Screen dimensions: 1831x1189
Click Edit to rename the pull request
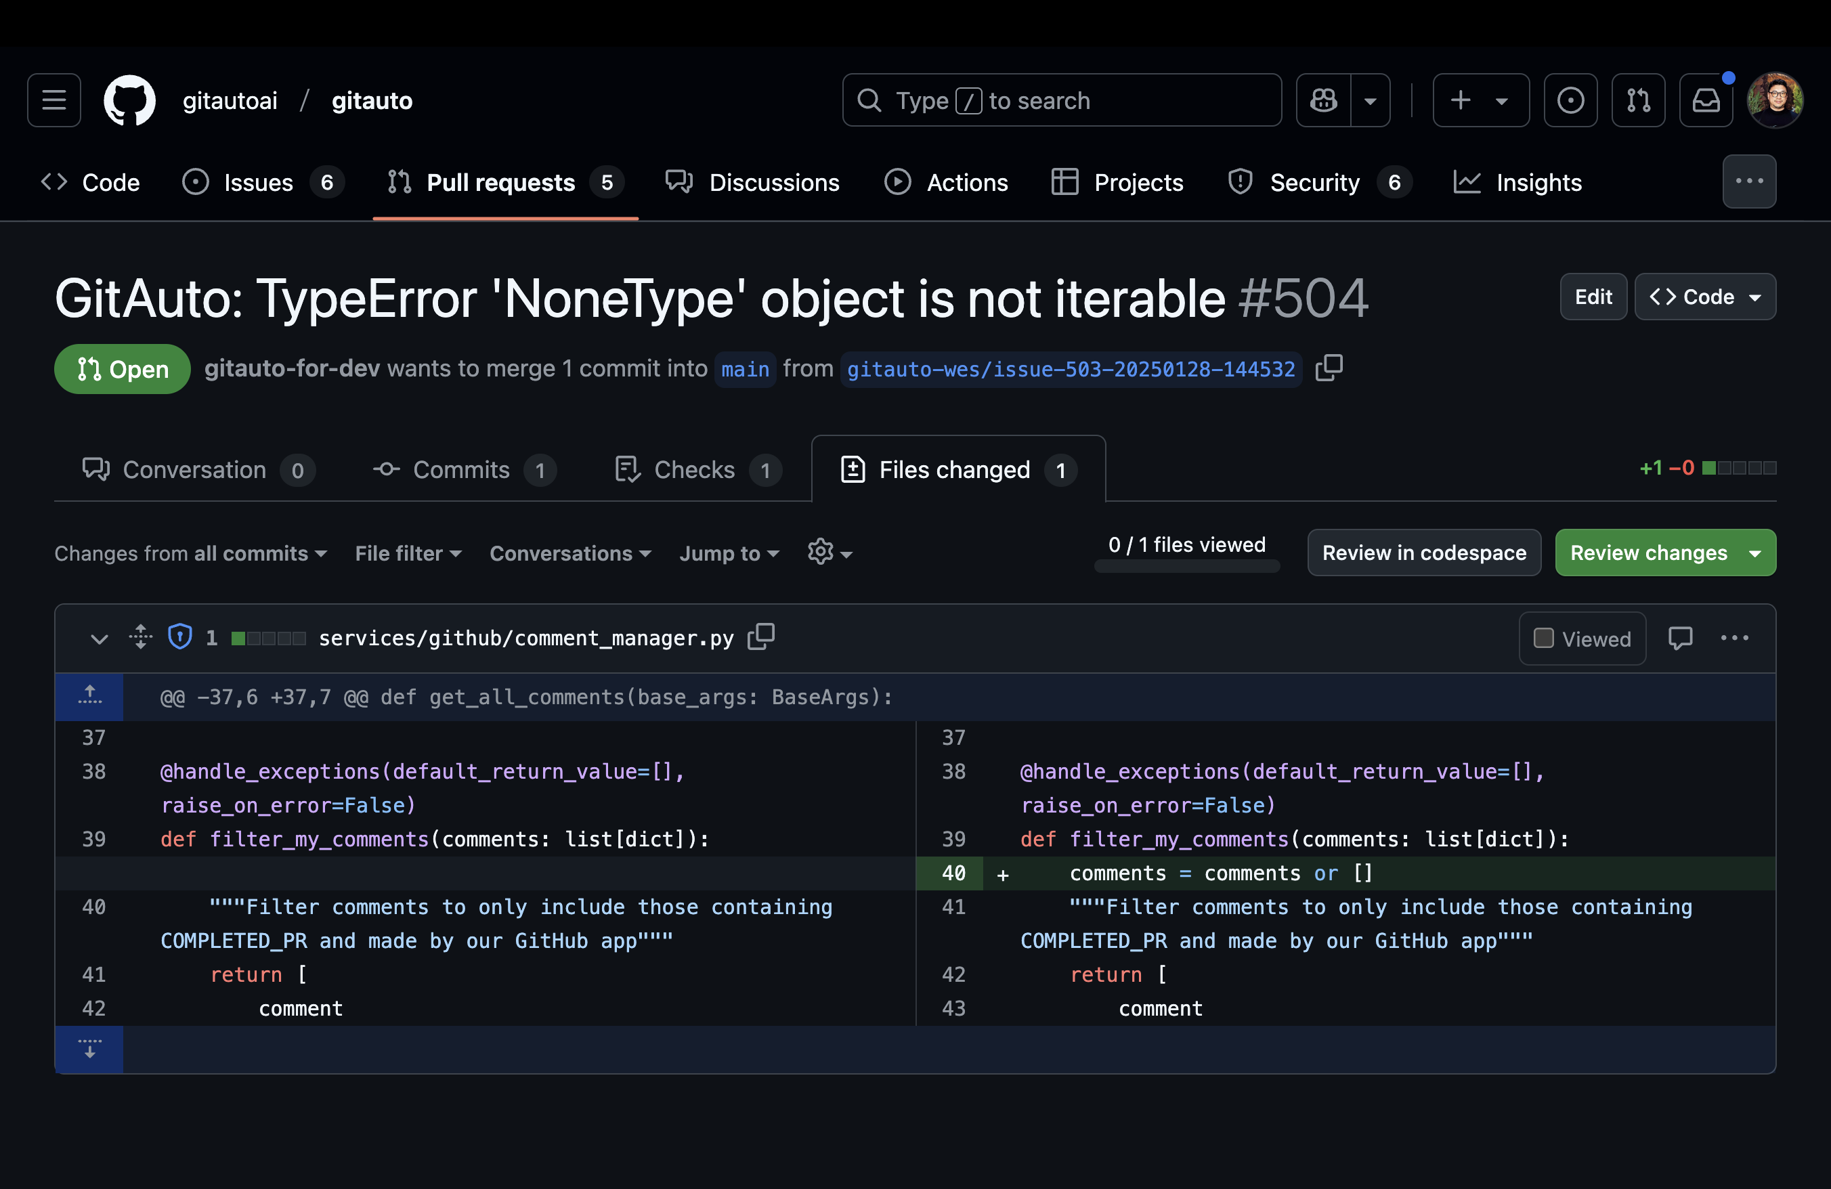pyautogui.click(x=1593, y=297)
